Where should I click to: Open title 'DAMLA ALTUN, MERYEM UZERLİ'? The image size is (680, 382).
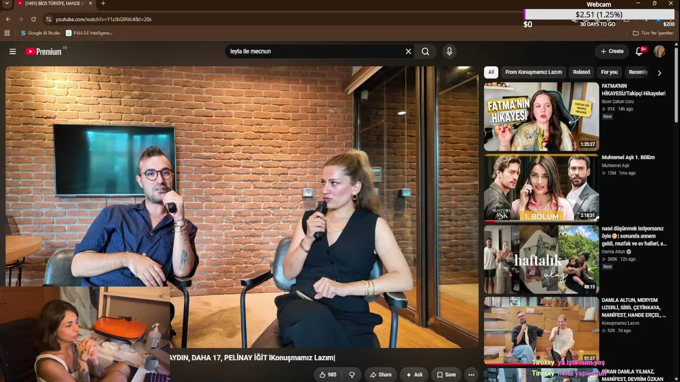tap(633, 308)
